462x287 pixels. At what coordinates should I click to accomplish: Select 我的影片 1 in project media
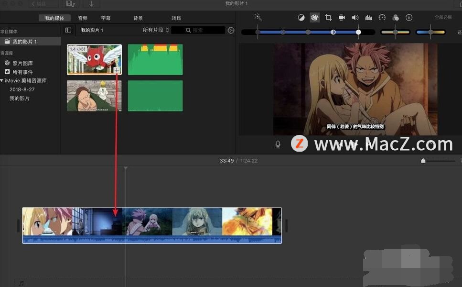[x=31, y=42]
